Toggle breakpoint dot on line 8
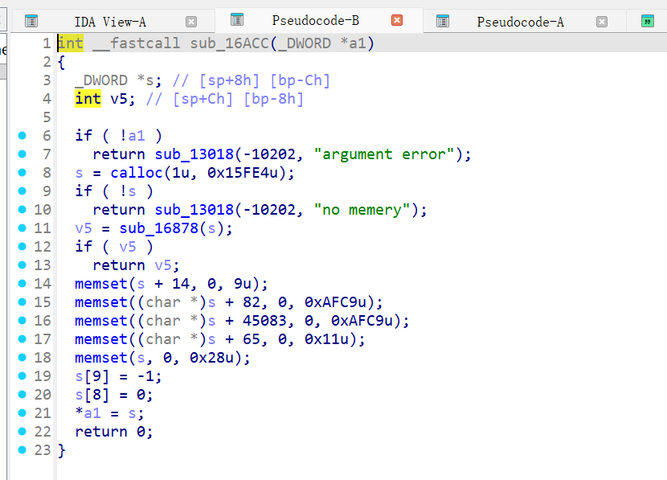The height and width of the screenshot is (480, 667). point(23,173)
